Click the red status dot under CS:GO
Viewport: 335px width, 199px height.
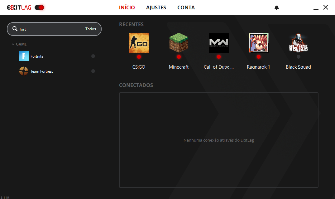[139, 57]
